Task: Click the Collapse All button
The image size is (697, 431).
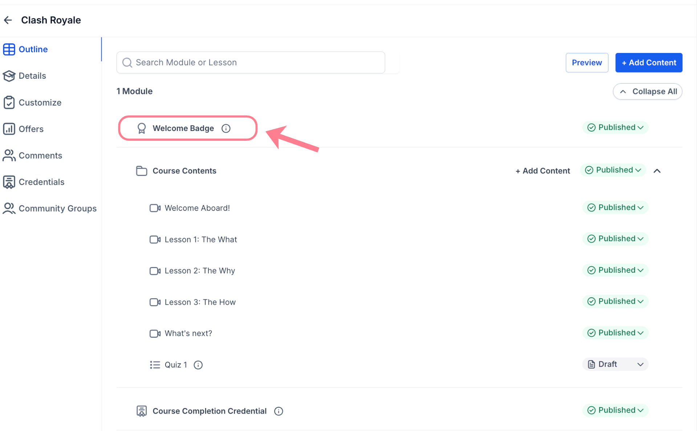Action: pyautogui.click(x=647, y=92)
